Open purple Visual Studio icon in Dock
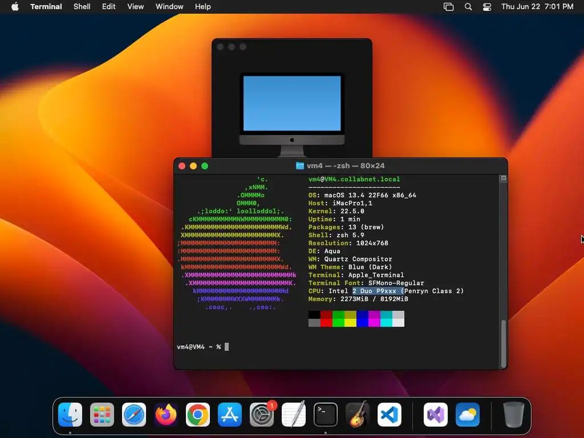The width and height of the screenshot is (584, 438). [x=436, y=415]
